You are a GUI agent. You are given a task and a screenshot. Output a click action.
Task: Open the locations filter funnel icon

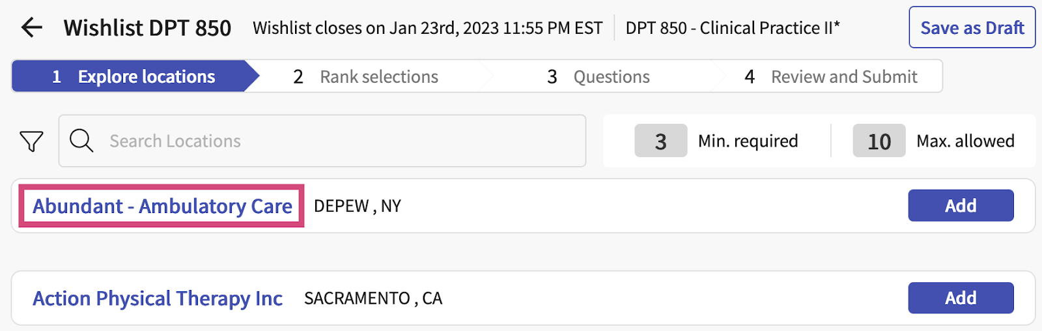[31, 141]
